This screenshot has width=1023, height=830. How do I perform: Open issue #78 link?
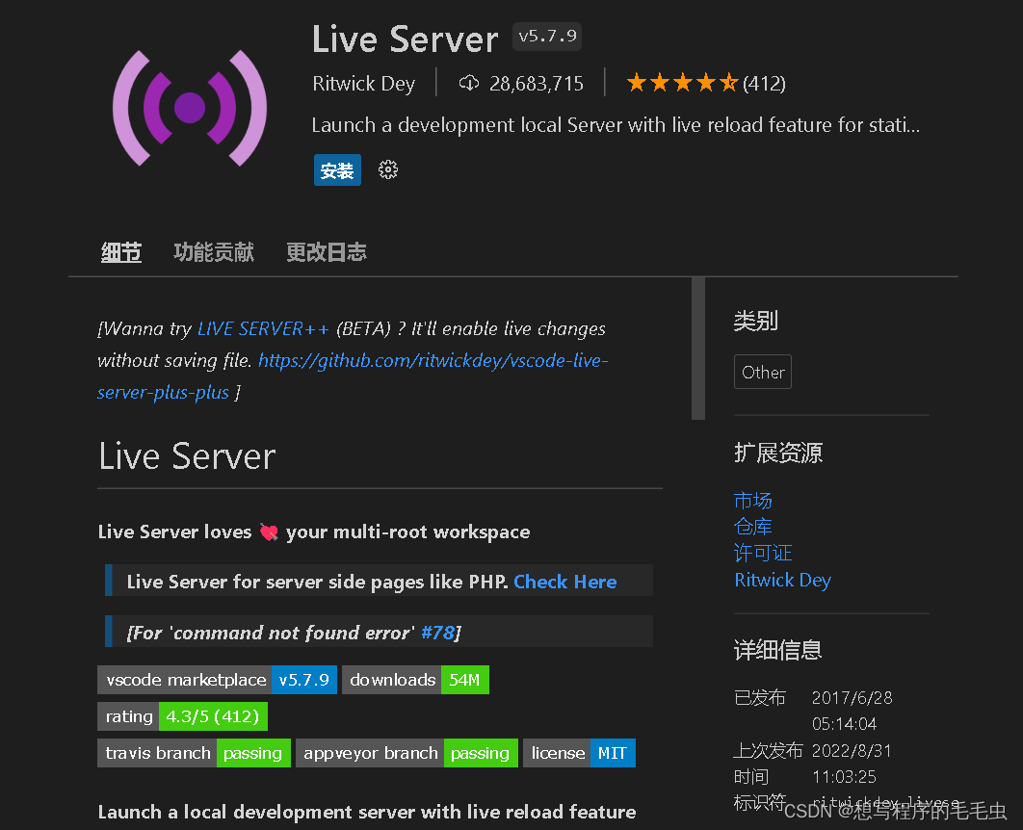tap(437, 633)
